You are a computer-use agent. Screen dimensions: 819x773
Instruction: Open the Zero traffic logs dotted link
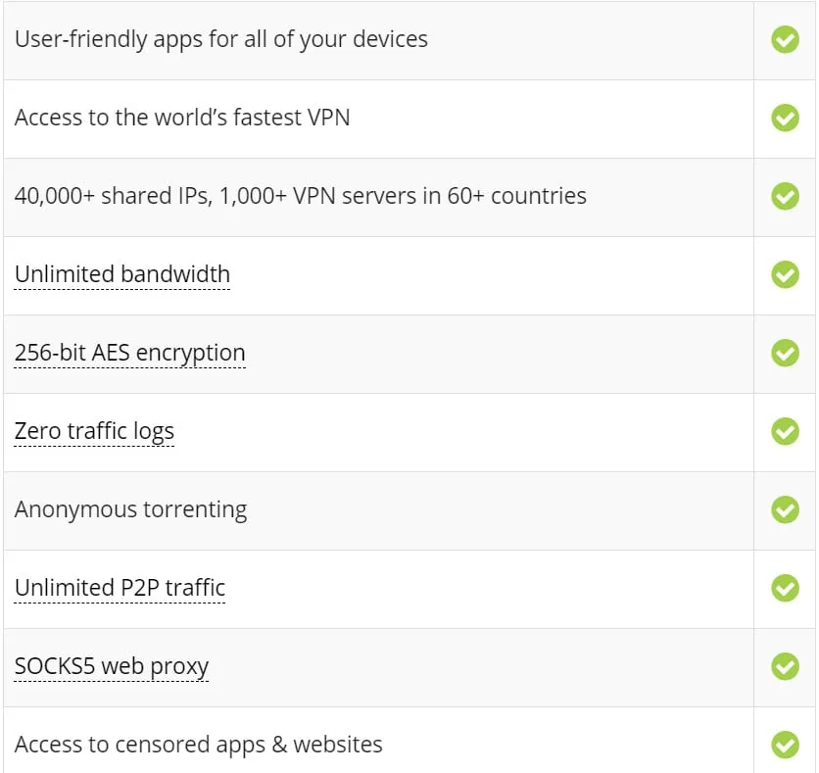coord(95,432)
